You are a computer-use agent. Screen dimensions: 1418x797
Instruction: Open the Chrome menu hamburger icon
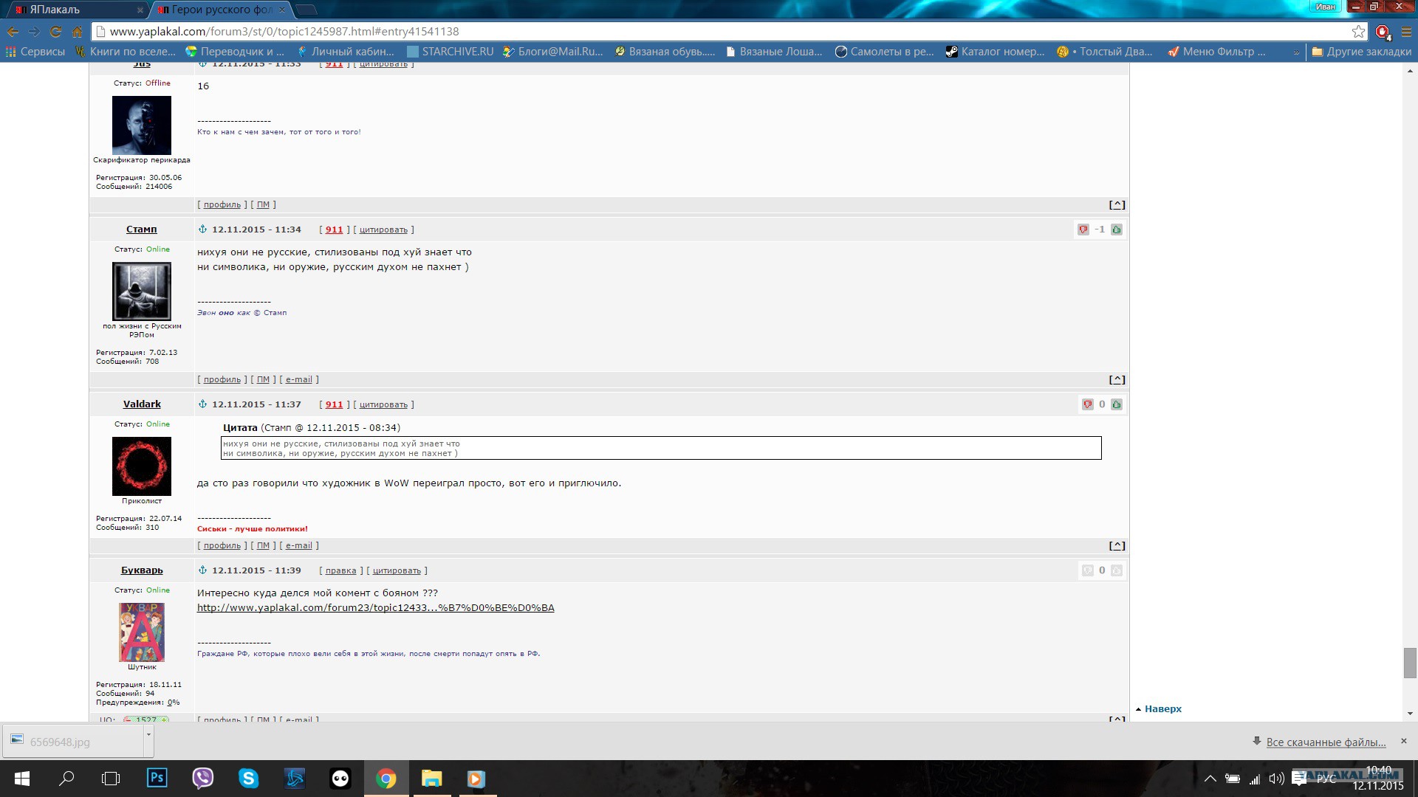click(1406, 32)
